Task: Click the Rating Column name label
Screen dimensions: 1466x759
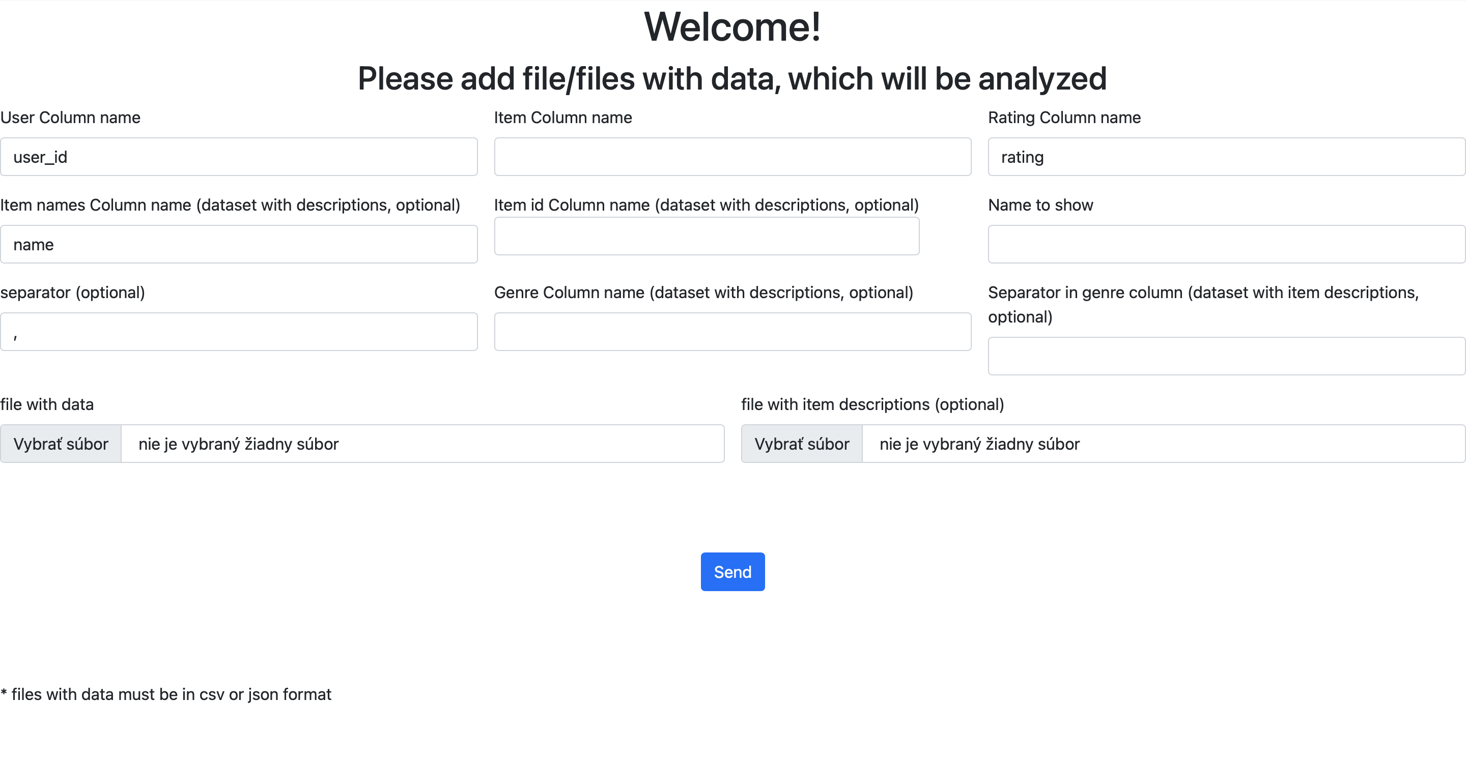Action: (x=1064, y=117)
